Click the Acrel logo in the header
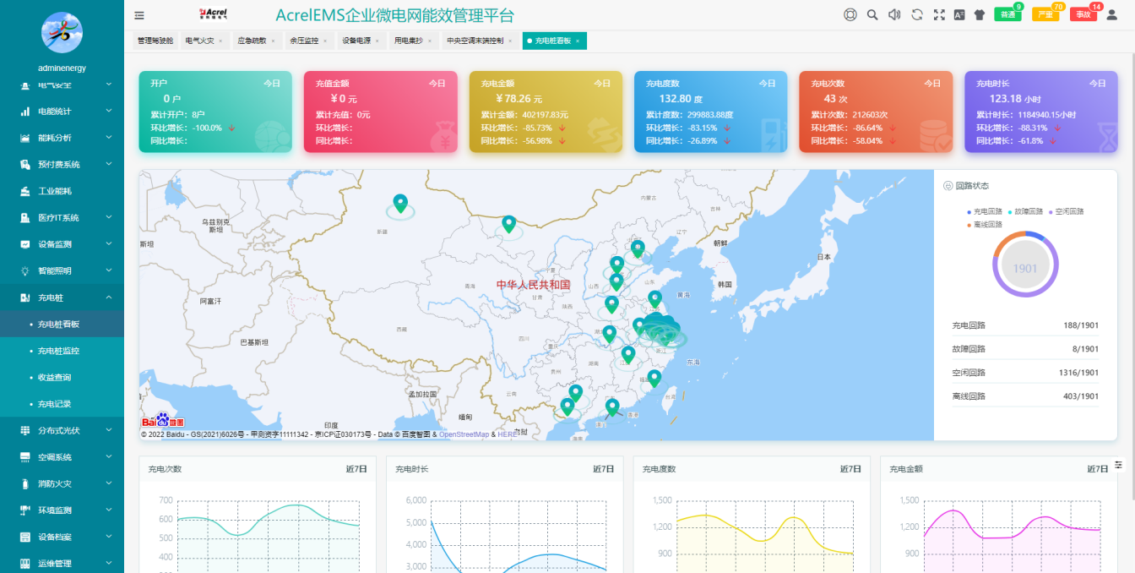Screen dimensions: 1135x573 (213, 14)
